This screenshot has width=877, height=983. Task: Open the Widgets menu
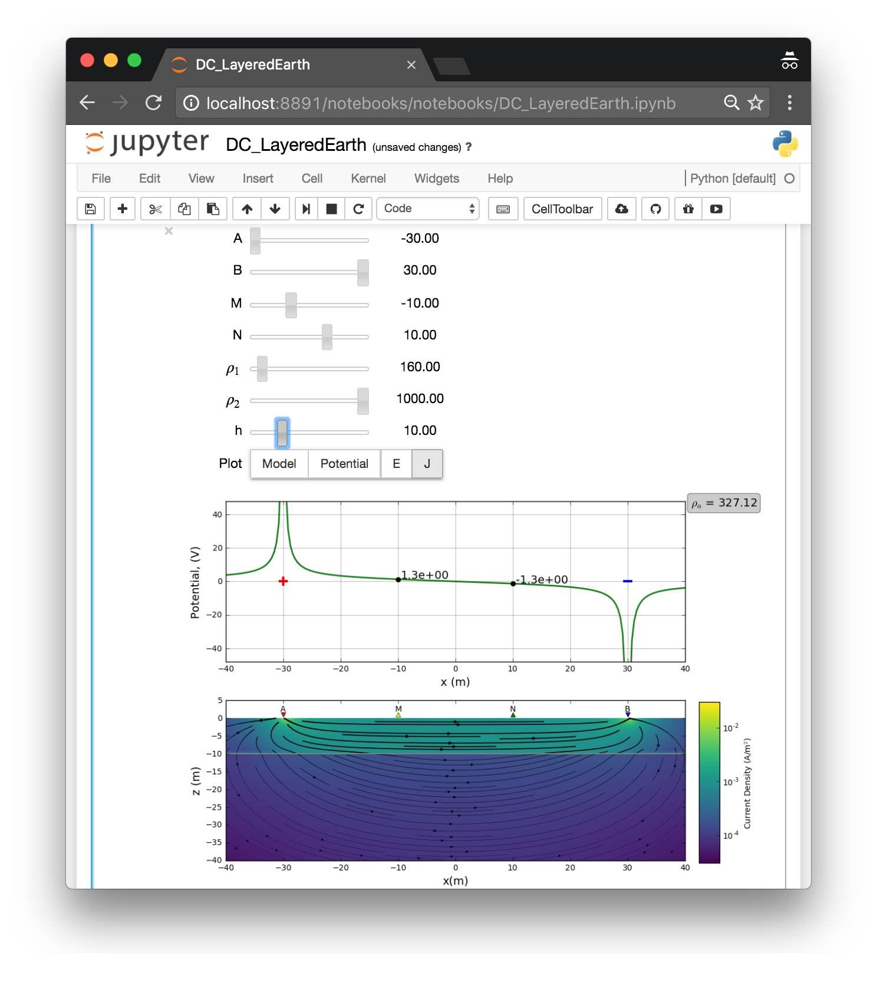pyautogui.click(x=436, y=179)
